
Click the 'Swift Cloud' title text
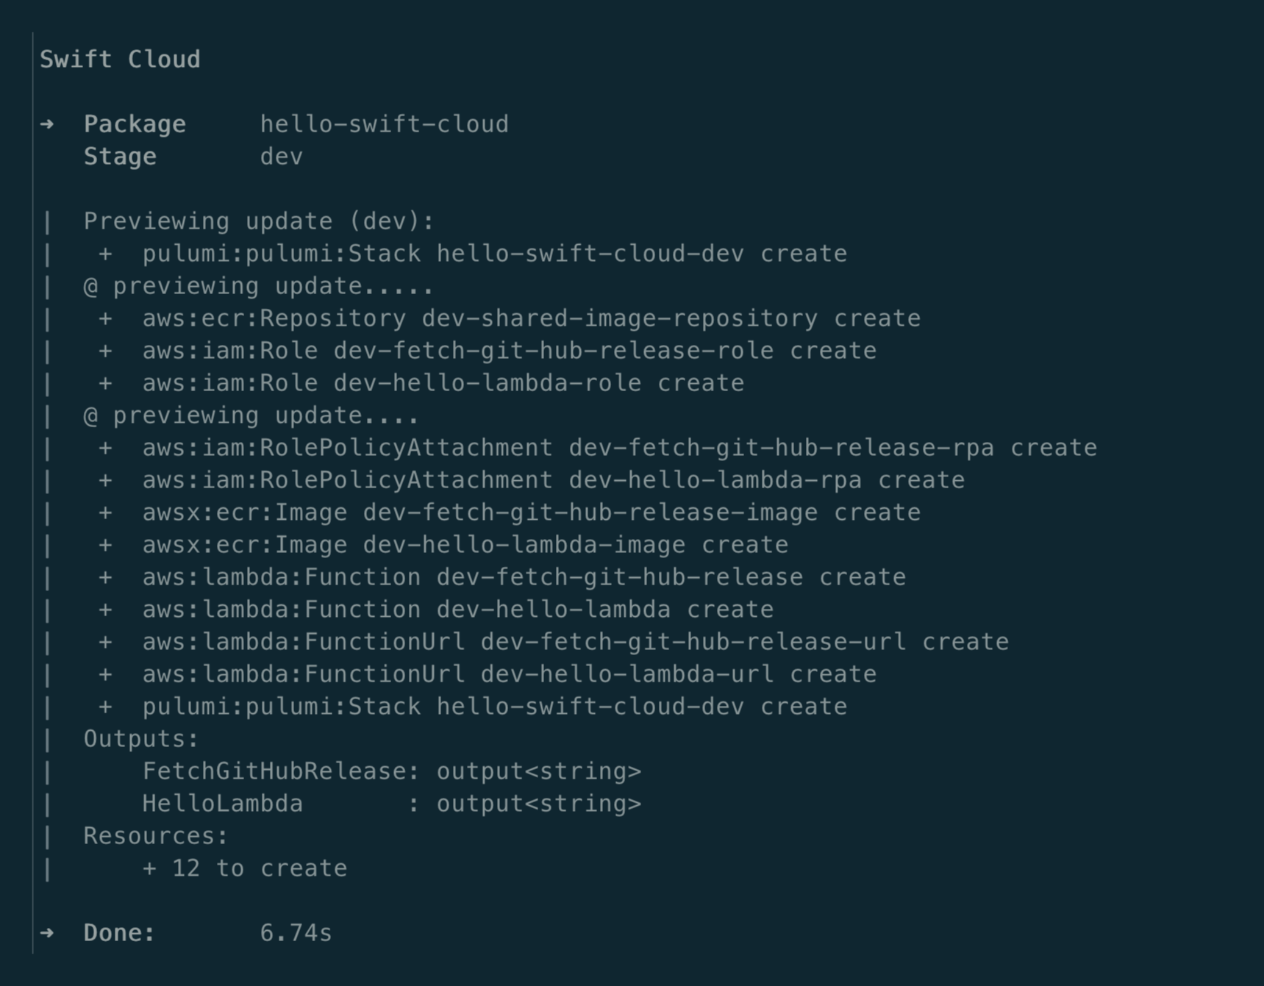(120, 60)
